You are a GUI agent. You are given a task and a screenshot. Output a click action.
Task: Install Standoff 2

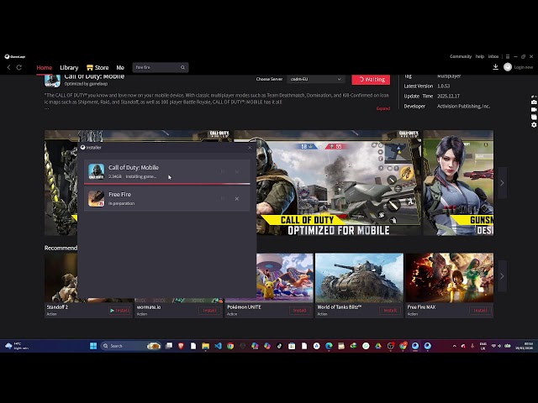point(119,311)
